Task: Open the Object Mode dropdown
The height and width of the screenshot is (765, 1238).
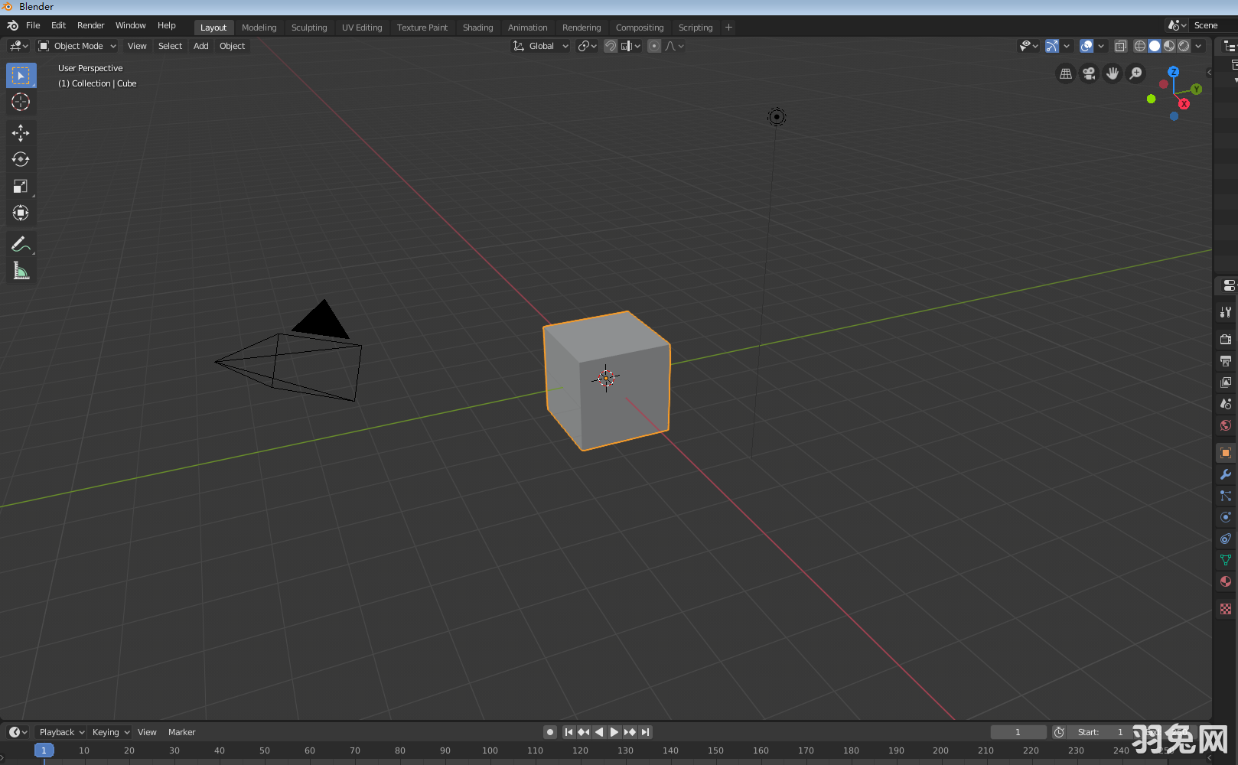Action: point(77,46)
